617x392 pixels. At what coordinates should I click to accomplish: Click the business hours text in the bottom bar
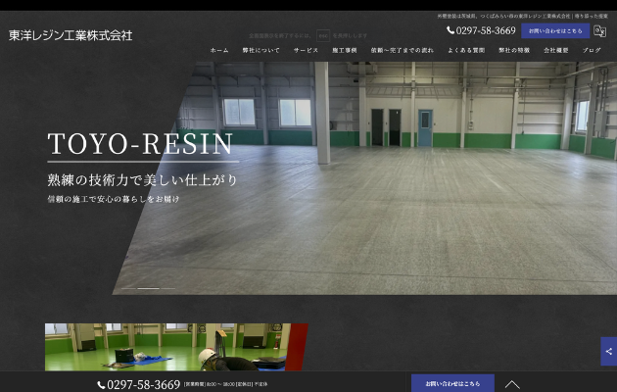[225, 384]
